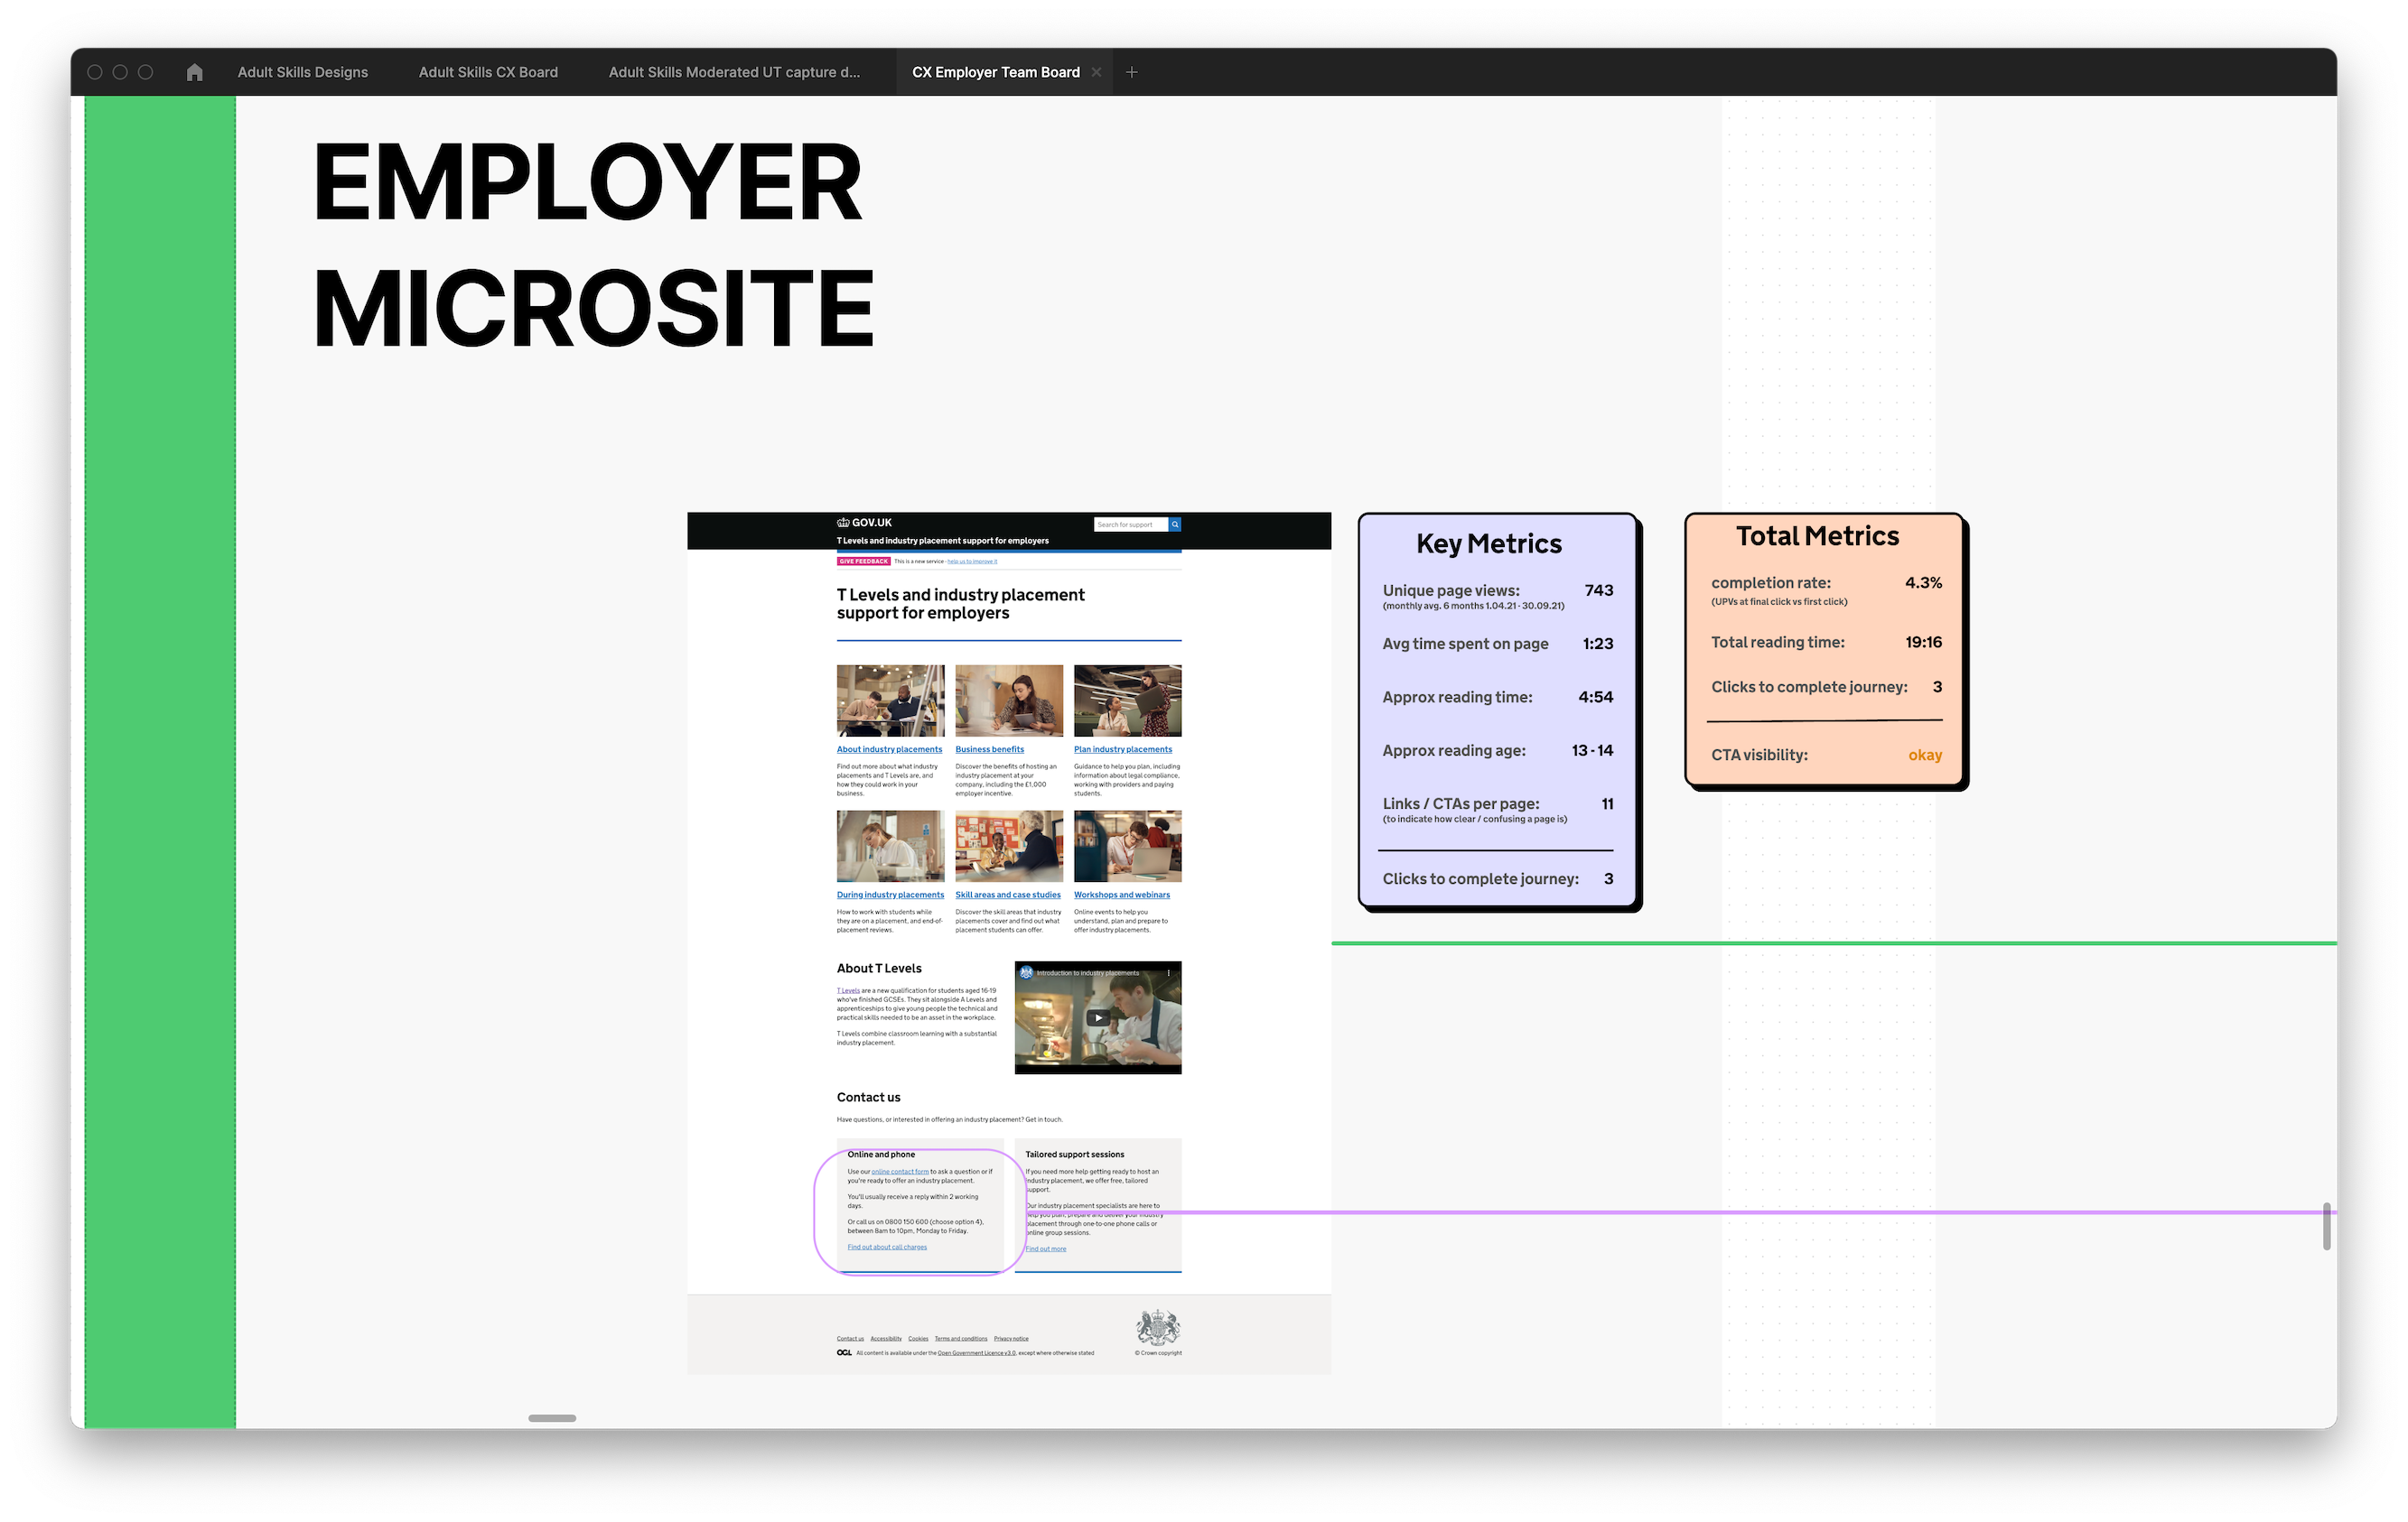2408x1522 pixels.
Task: Open Adult Skills Moderated UT capture tab
Action: [734, 72]
